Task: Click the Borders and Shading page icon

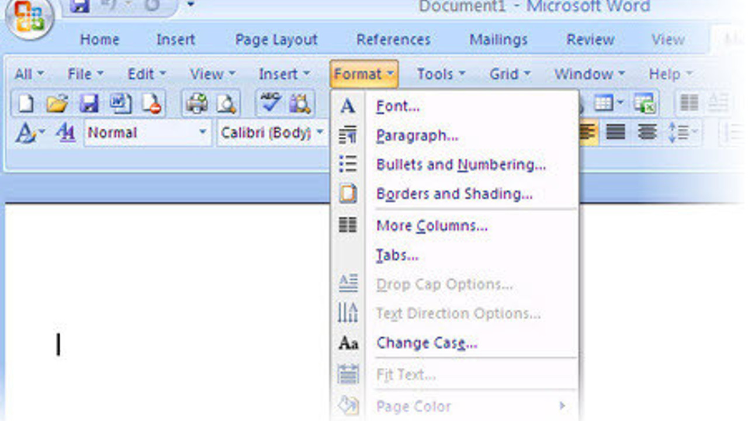Action: [348, 194]
